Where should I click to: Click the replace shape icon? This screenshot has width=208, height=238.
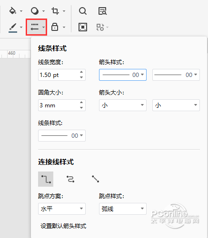(x=100, y=27)
